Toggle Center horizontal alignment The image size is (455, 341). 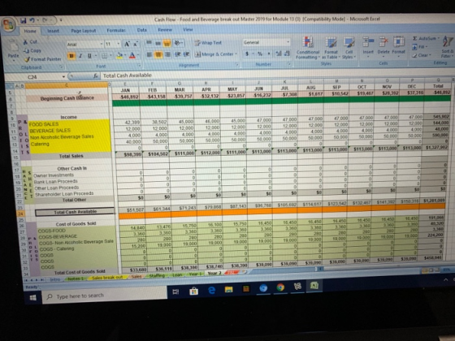[x=158, y=54]
